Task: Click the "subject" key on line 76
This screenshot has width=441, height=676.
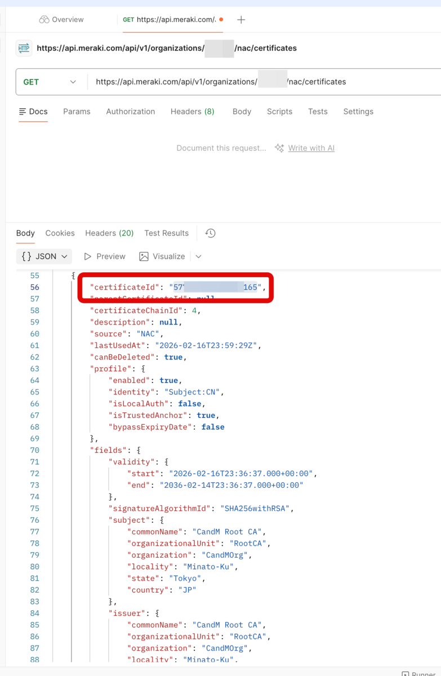Action: point(130,520)
